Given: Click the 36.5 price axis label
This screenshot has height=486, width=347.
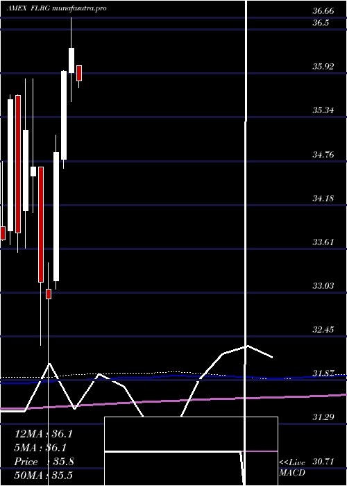Looking at the screenshot, I should (321, 23).
